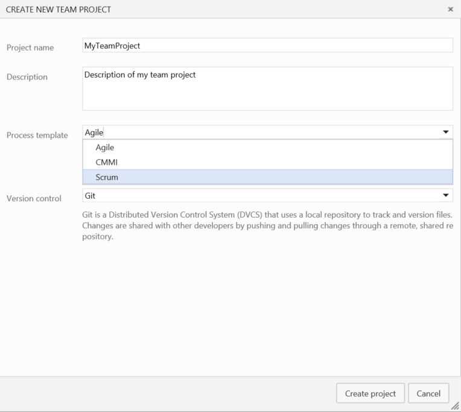
Task: Click the Cancel button
Action: [x=428, y=393]
